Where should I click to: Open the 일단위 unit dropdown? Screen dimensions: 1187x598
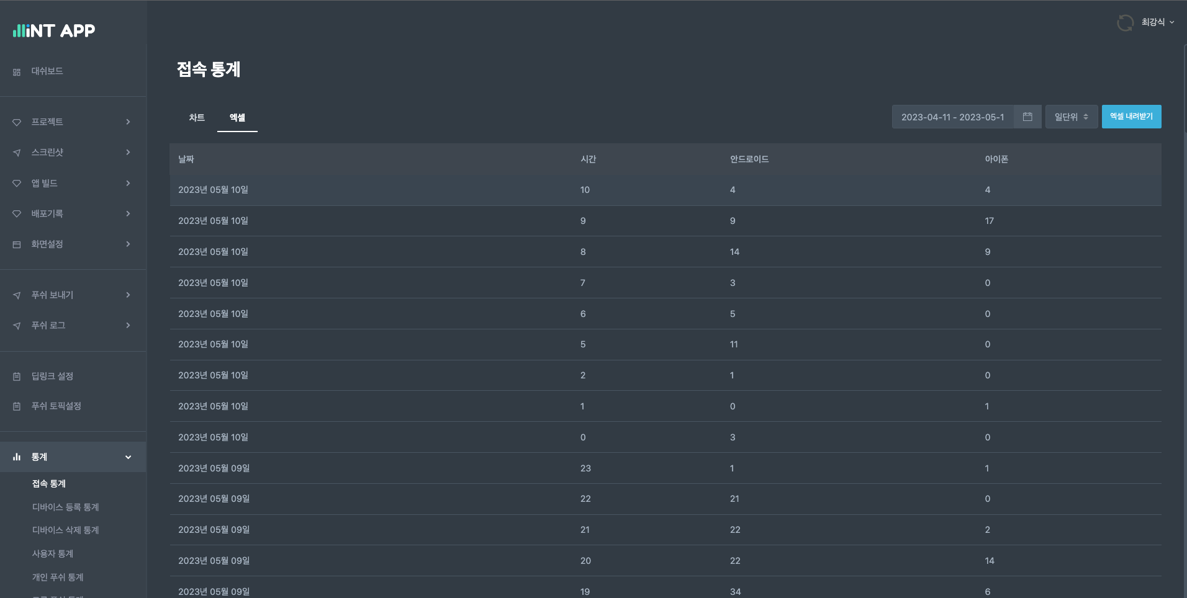click(x=1072, y=117)
